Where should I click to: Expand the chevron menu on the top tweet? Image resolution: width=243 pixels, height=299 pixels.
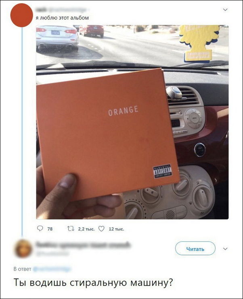point(225,10)
